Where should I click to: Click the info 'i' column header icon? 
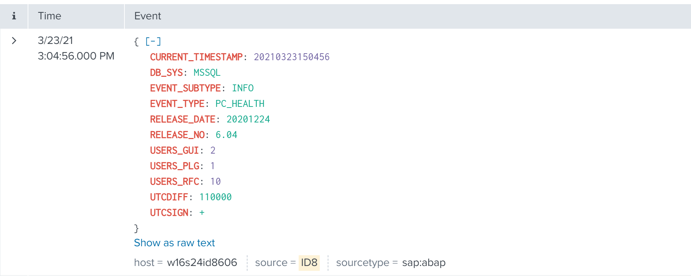click(x=14, y=16)
